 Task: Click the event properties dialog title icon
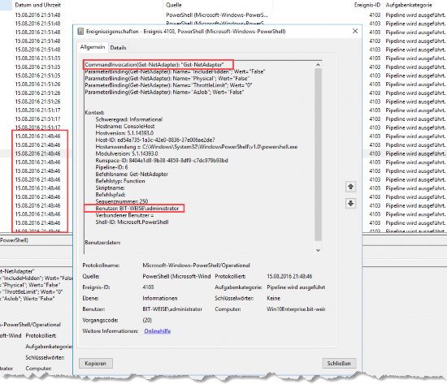point(80,32)
